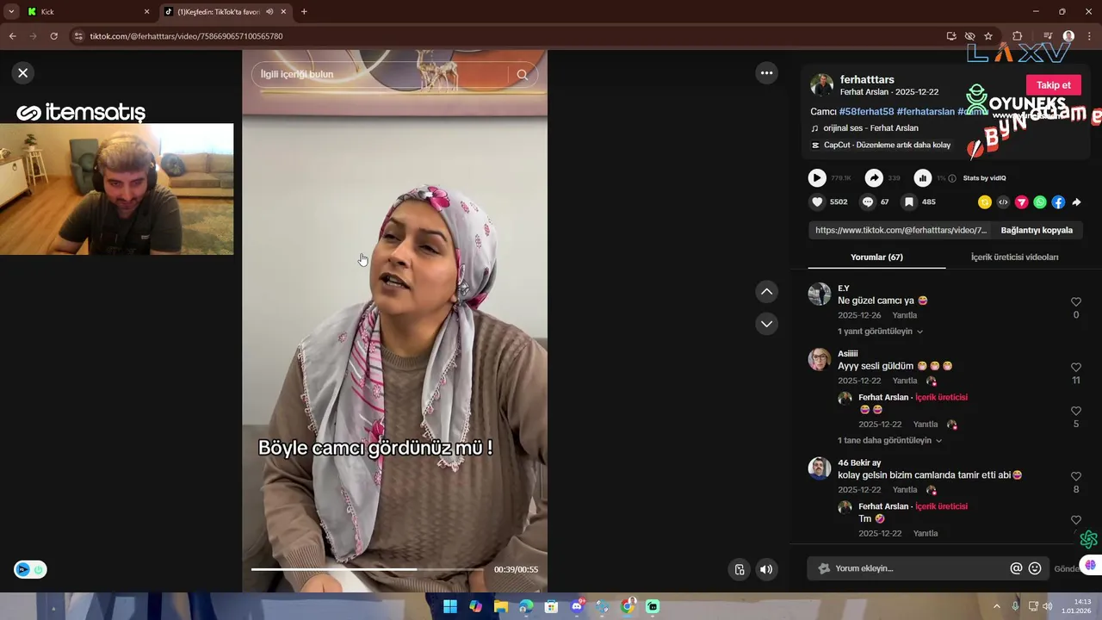Open a new browser tab

pyautogui.click(x=304, y=11)
